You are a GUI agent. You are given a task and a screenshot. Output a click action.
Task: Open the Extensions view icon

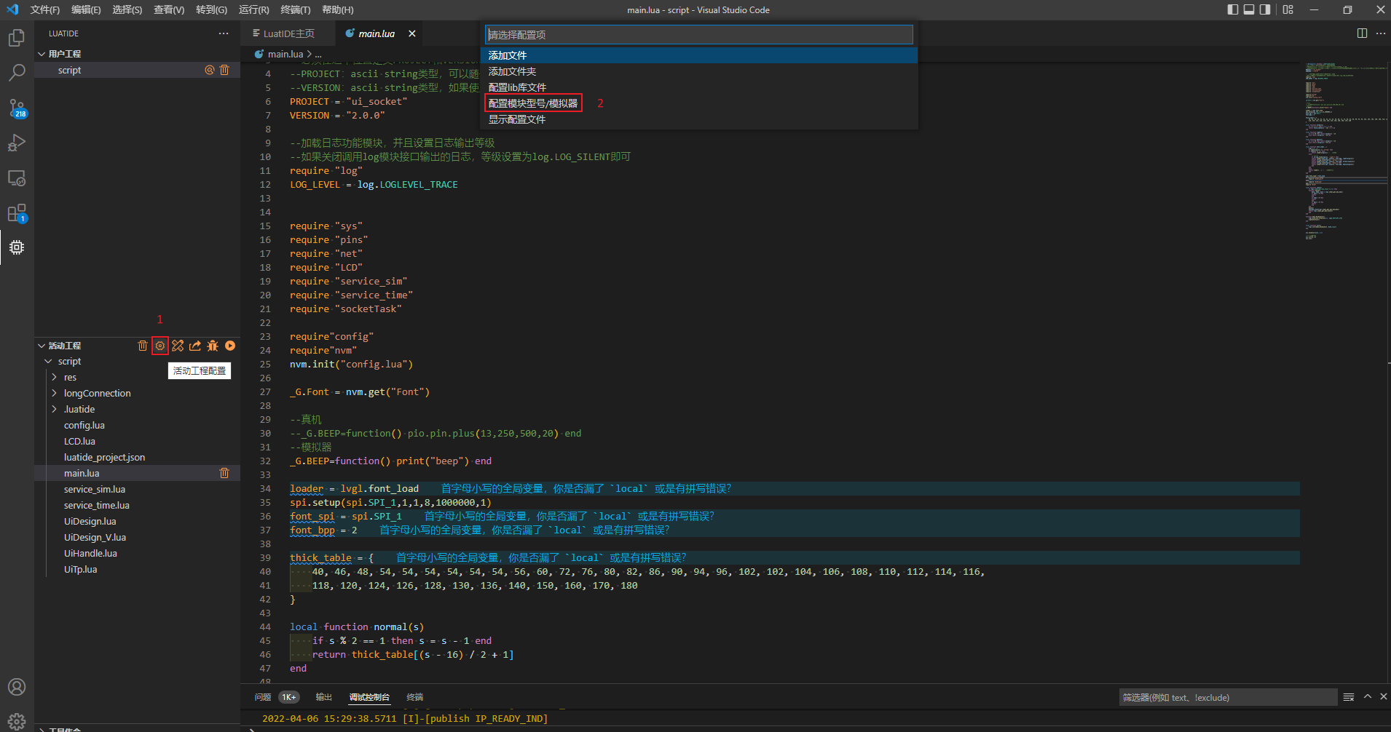tap(16, 212)
